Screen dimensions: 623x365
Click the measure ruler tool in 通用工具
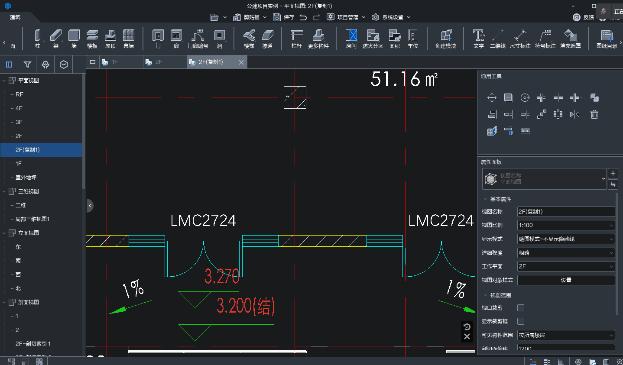pos(525,130)
